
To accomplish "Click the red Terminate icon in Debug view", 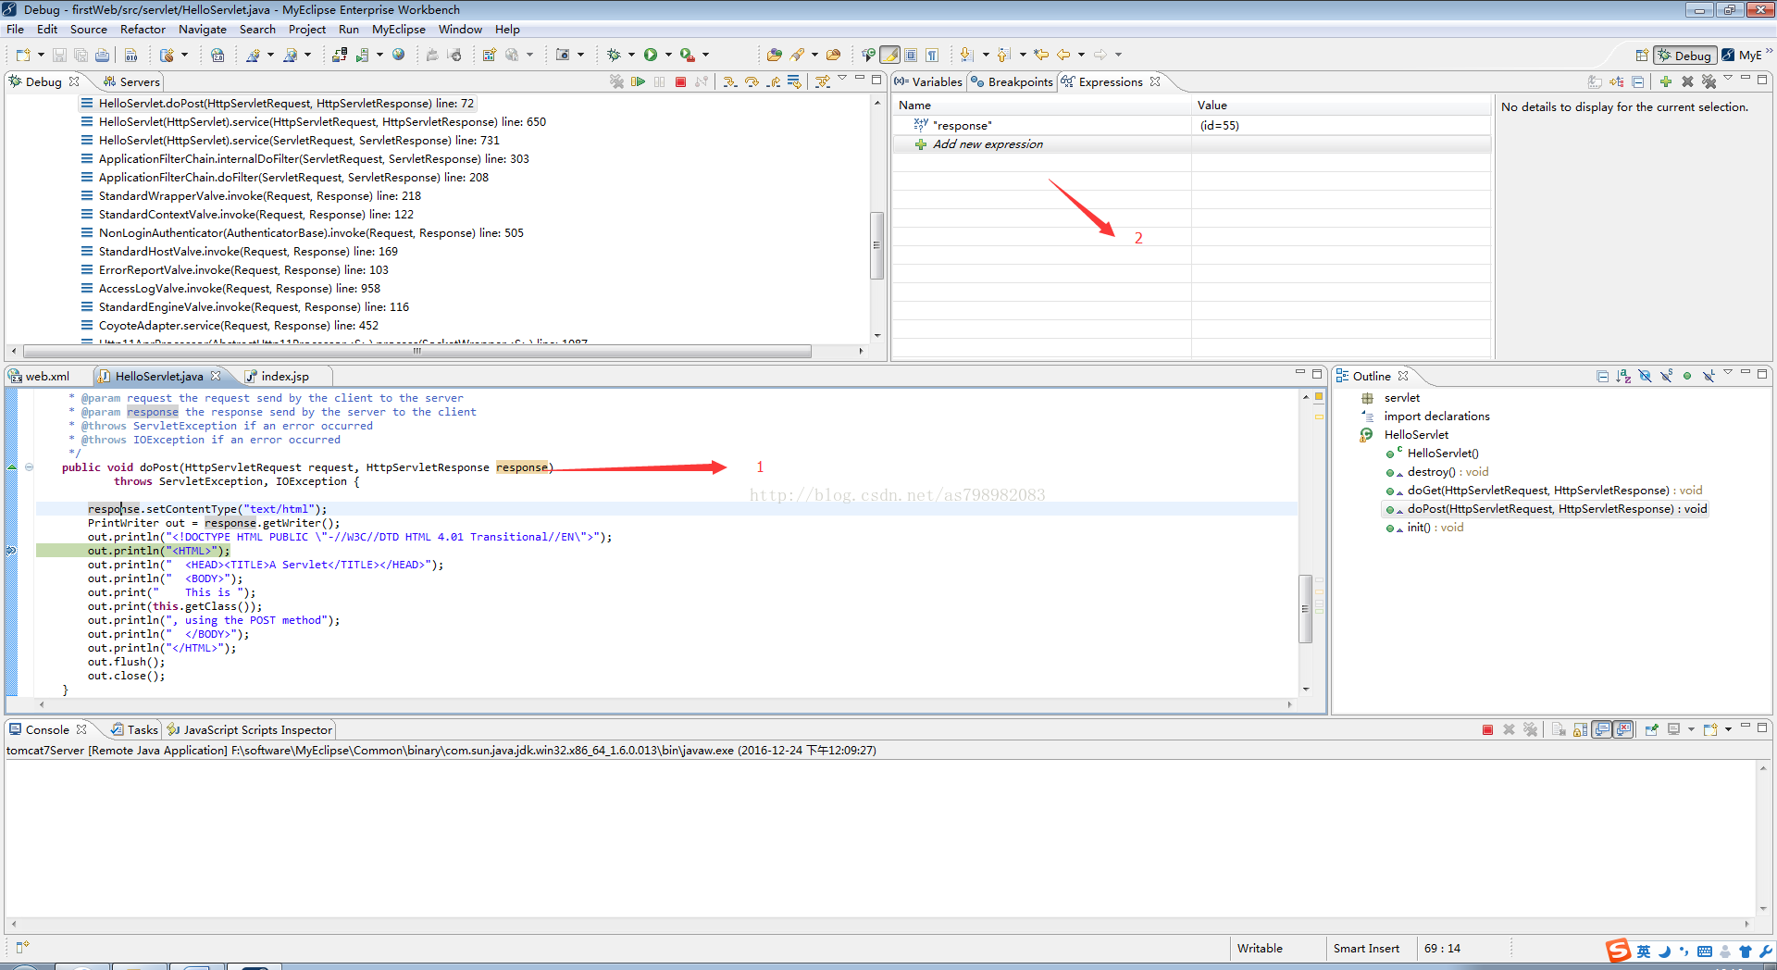I will point(680,81).
